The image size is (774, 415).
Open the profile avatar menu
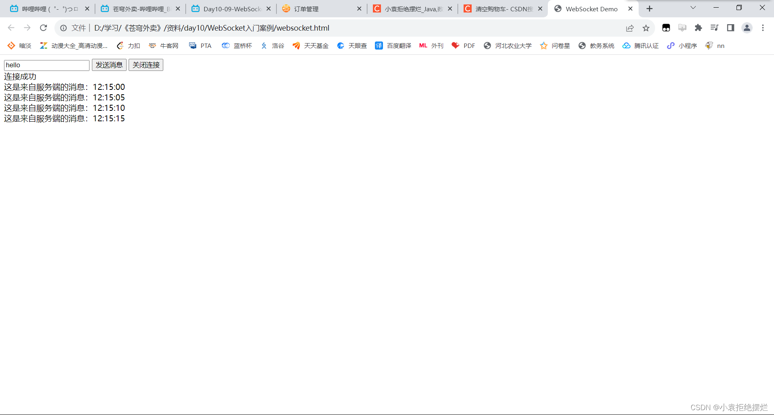pos(747,28)
